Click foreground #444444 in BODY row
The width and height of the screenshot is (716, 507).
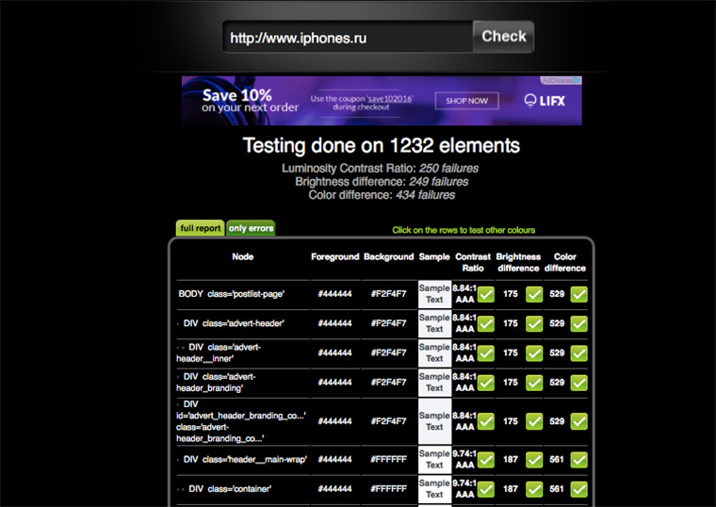[x=334, y=294]
